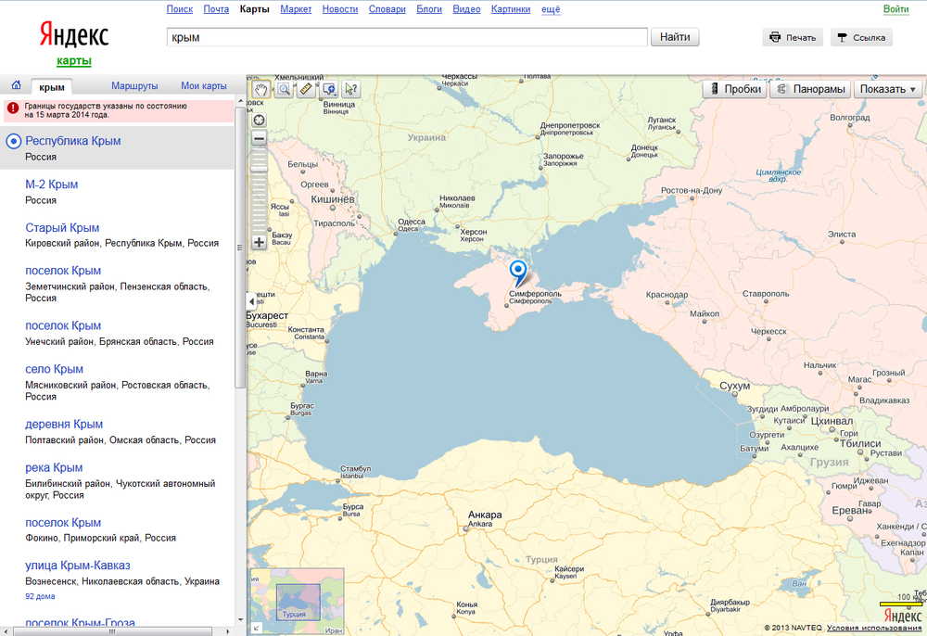Open поселок Крым in Пензенская область
The height and width of the screenshot is (636, 927).
(63, 271)
